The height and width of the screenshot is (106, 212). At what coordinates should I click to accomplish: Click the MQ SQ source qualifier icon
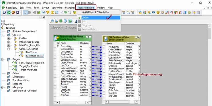128,12
